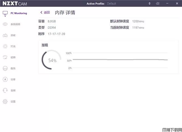The height and width of the screenshot is (132, 182).
Task: Open the 功率 menu label
Action: (13, 79)
